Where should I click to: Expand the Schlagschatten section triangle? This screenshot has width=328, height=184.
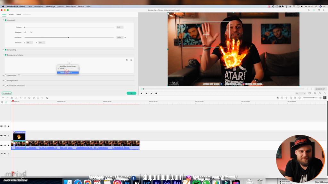click(3, 80)
